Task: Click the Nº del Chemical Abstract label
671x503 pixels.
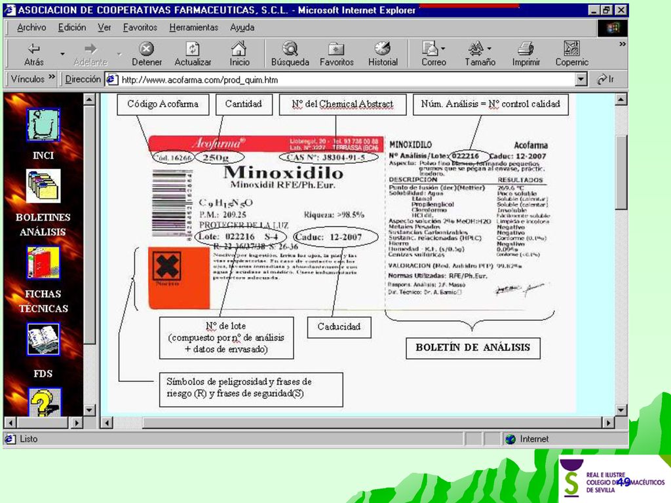Action: (x=342, y=104)
